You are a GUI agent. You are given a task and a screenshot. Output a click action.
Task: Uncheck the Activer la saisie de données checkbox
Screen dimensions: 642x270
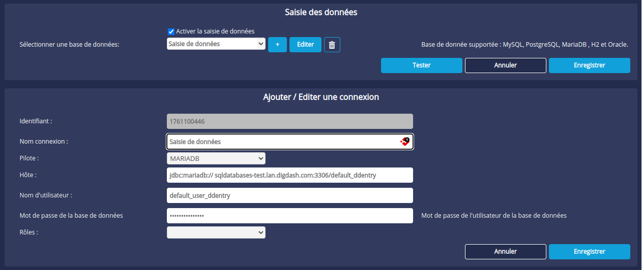point(171,31)
